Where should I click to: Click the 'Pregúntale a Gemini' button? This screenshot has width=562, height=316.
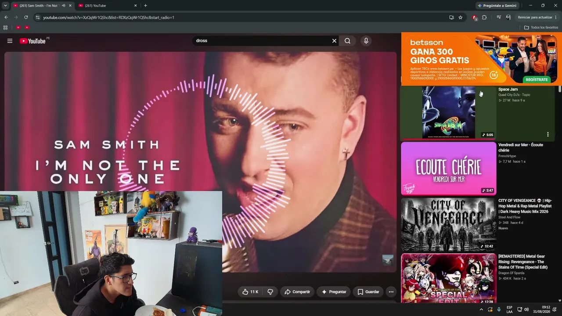coord(497,6)
